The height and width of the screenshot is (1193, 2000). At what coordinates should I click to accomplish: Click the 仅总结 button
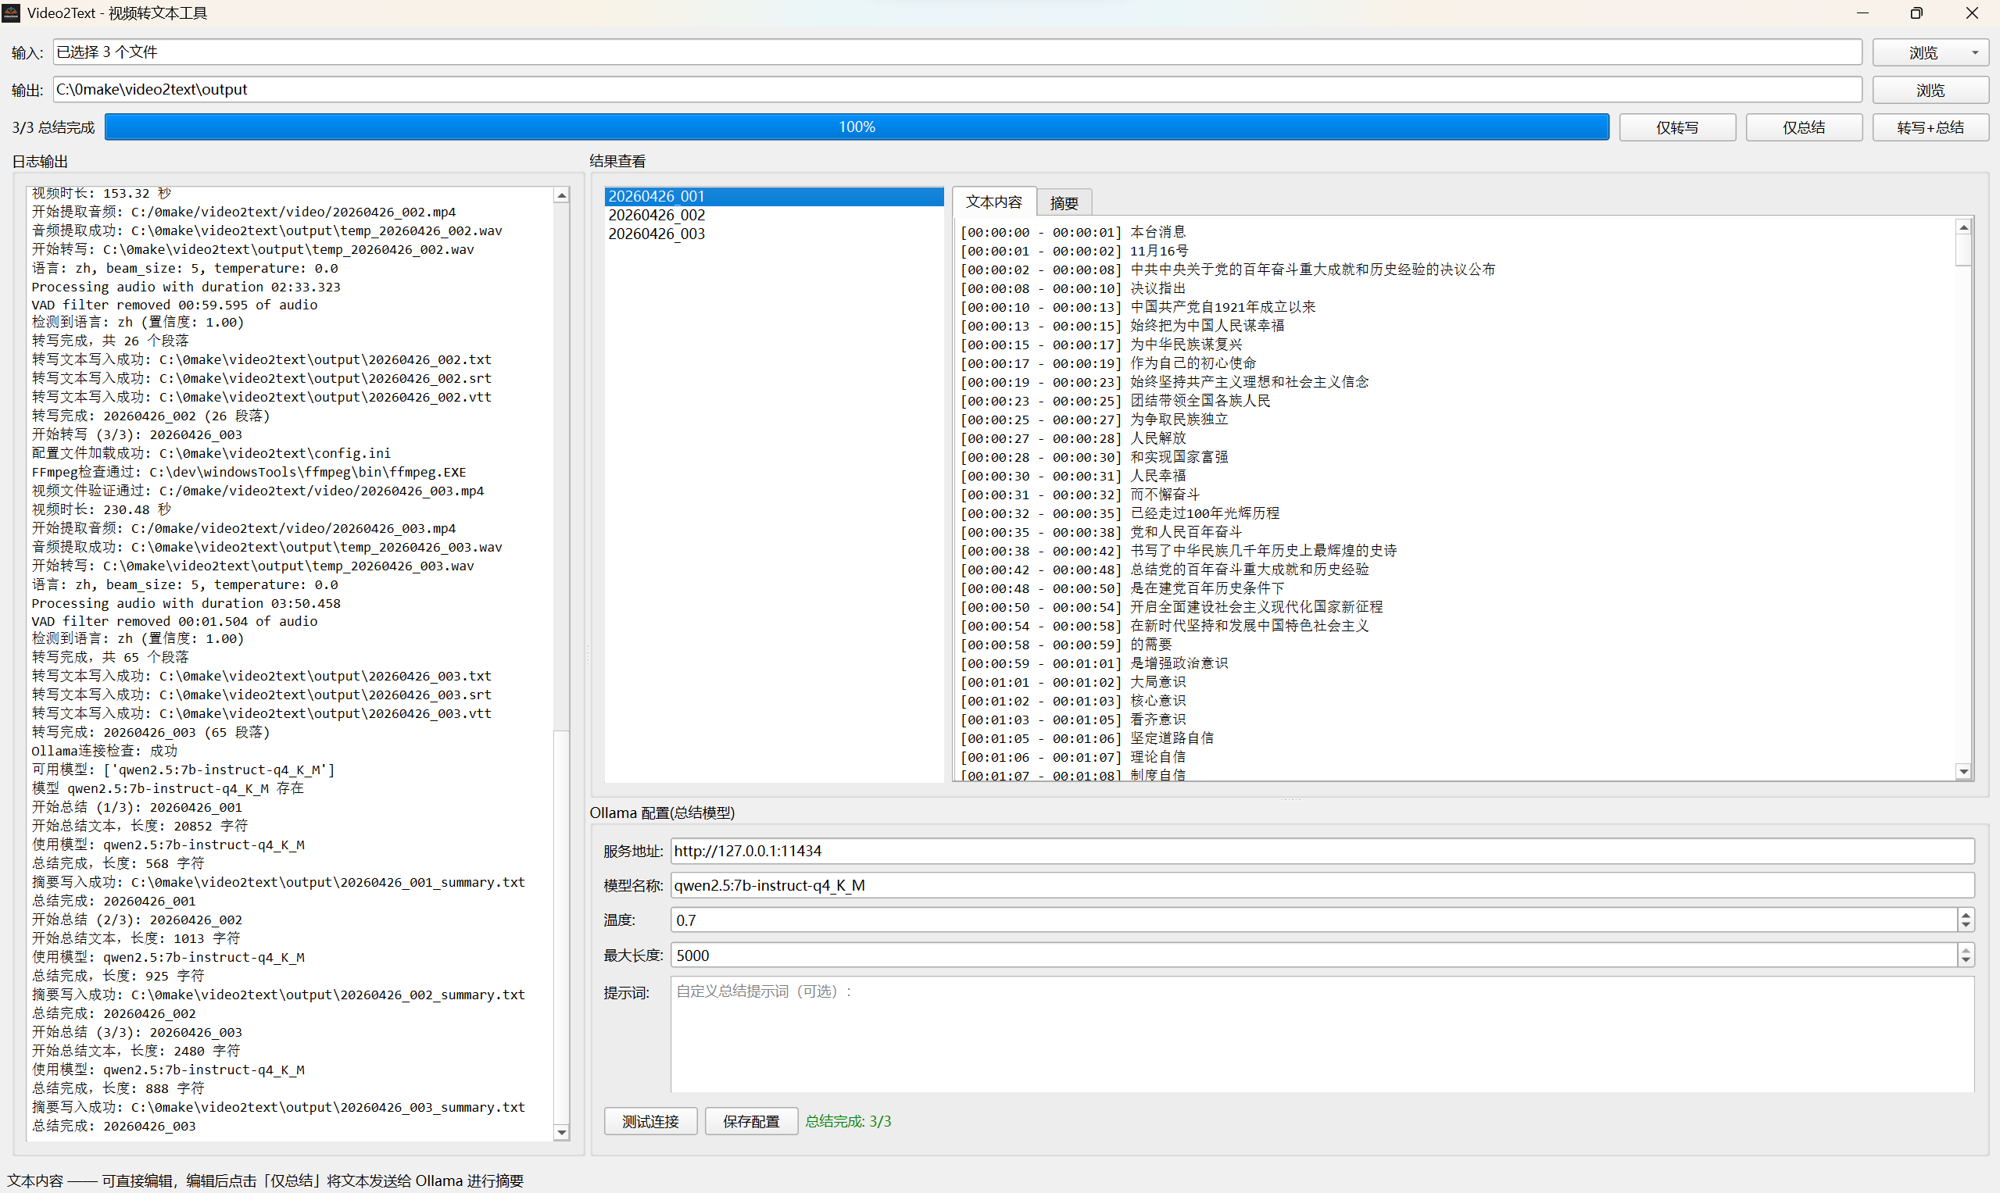coord(1803,127)
